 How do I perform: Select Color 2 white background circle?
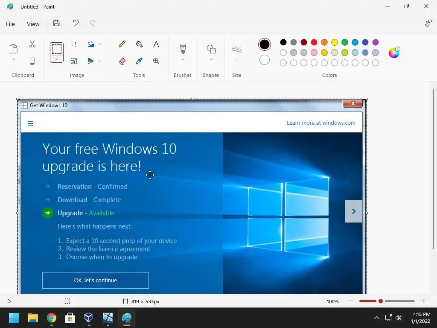point(264,60)
